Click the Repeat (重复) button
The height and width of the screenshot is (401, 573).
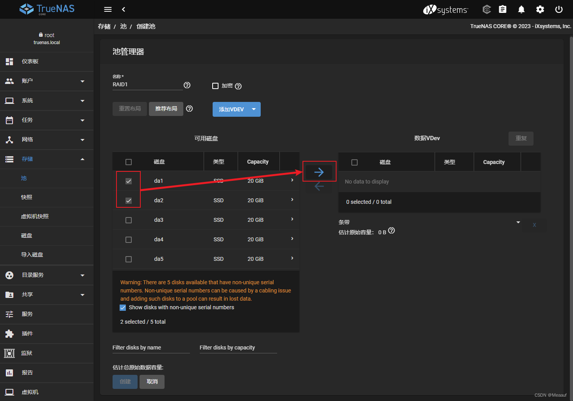(521, 139)
